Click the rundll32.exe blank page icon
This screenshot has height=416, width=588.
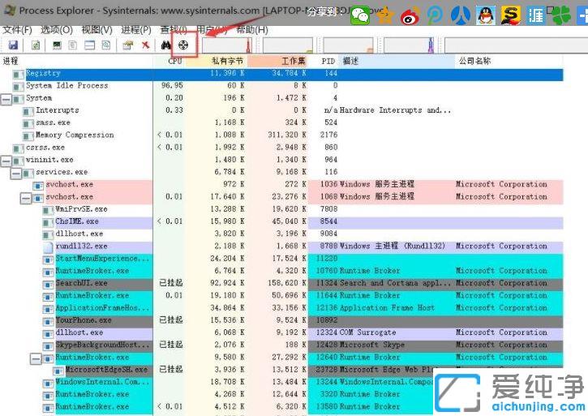(x=49, y=247)
